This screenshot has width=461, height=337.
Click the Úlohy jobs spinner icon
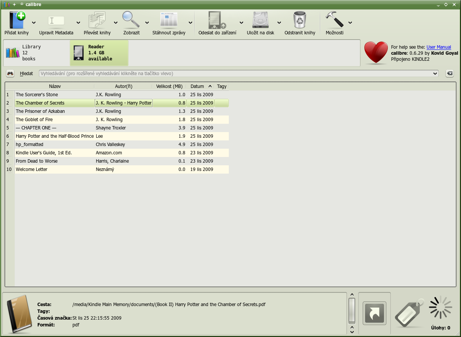tap(441, 308)
